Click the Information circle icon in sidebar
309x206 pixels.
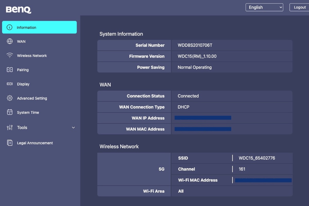tap(10, 27)
